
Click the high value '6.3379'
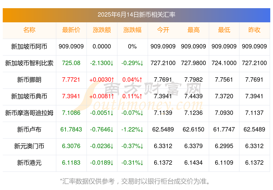pos(194,146)
